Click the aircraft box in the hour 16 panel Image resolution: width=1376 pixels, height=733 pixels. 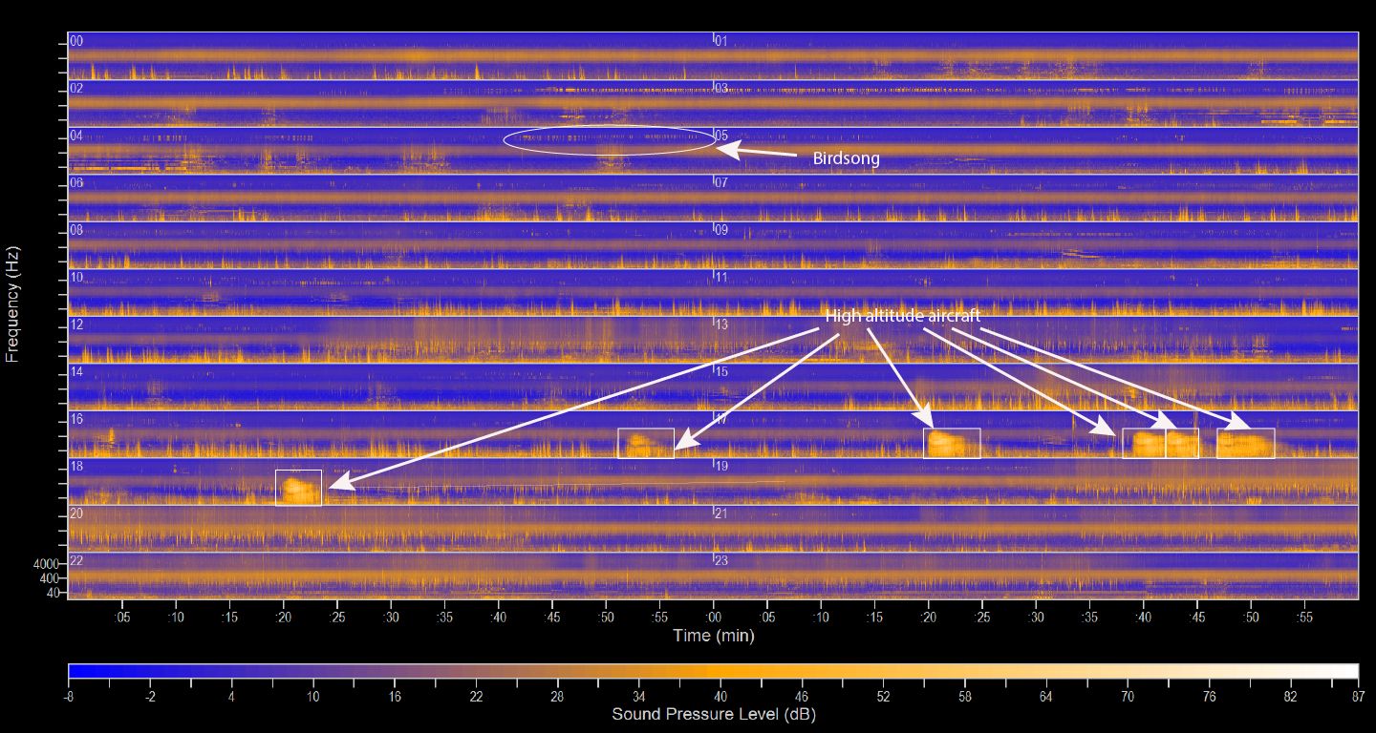tap(646, 443)
